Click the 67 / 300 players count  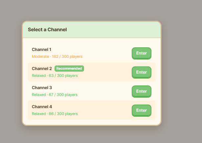point(63,95)
